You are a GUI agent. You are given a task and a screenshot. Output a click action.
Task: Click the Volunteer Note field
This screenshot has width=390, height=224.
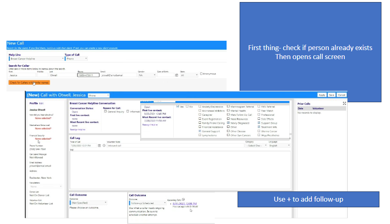point(175,146)
